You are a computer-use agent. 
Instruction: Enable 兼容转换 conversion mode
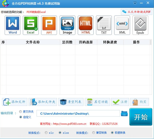[x=93, y=133]
